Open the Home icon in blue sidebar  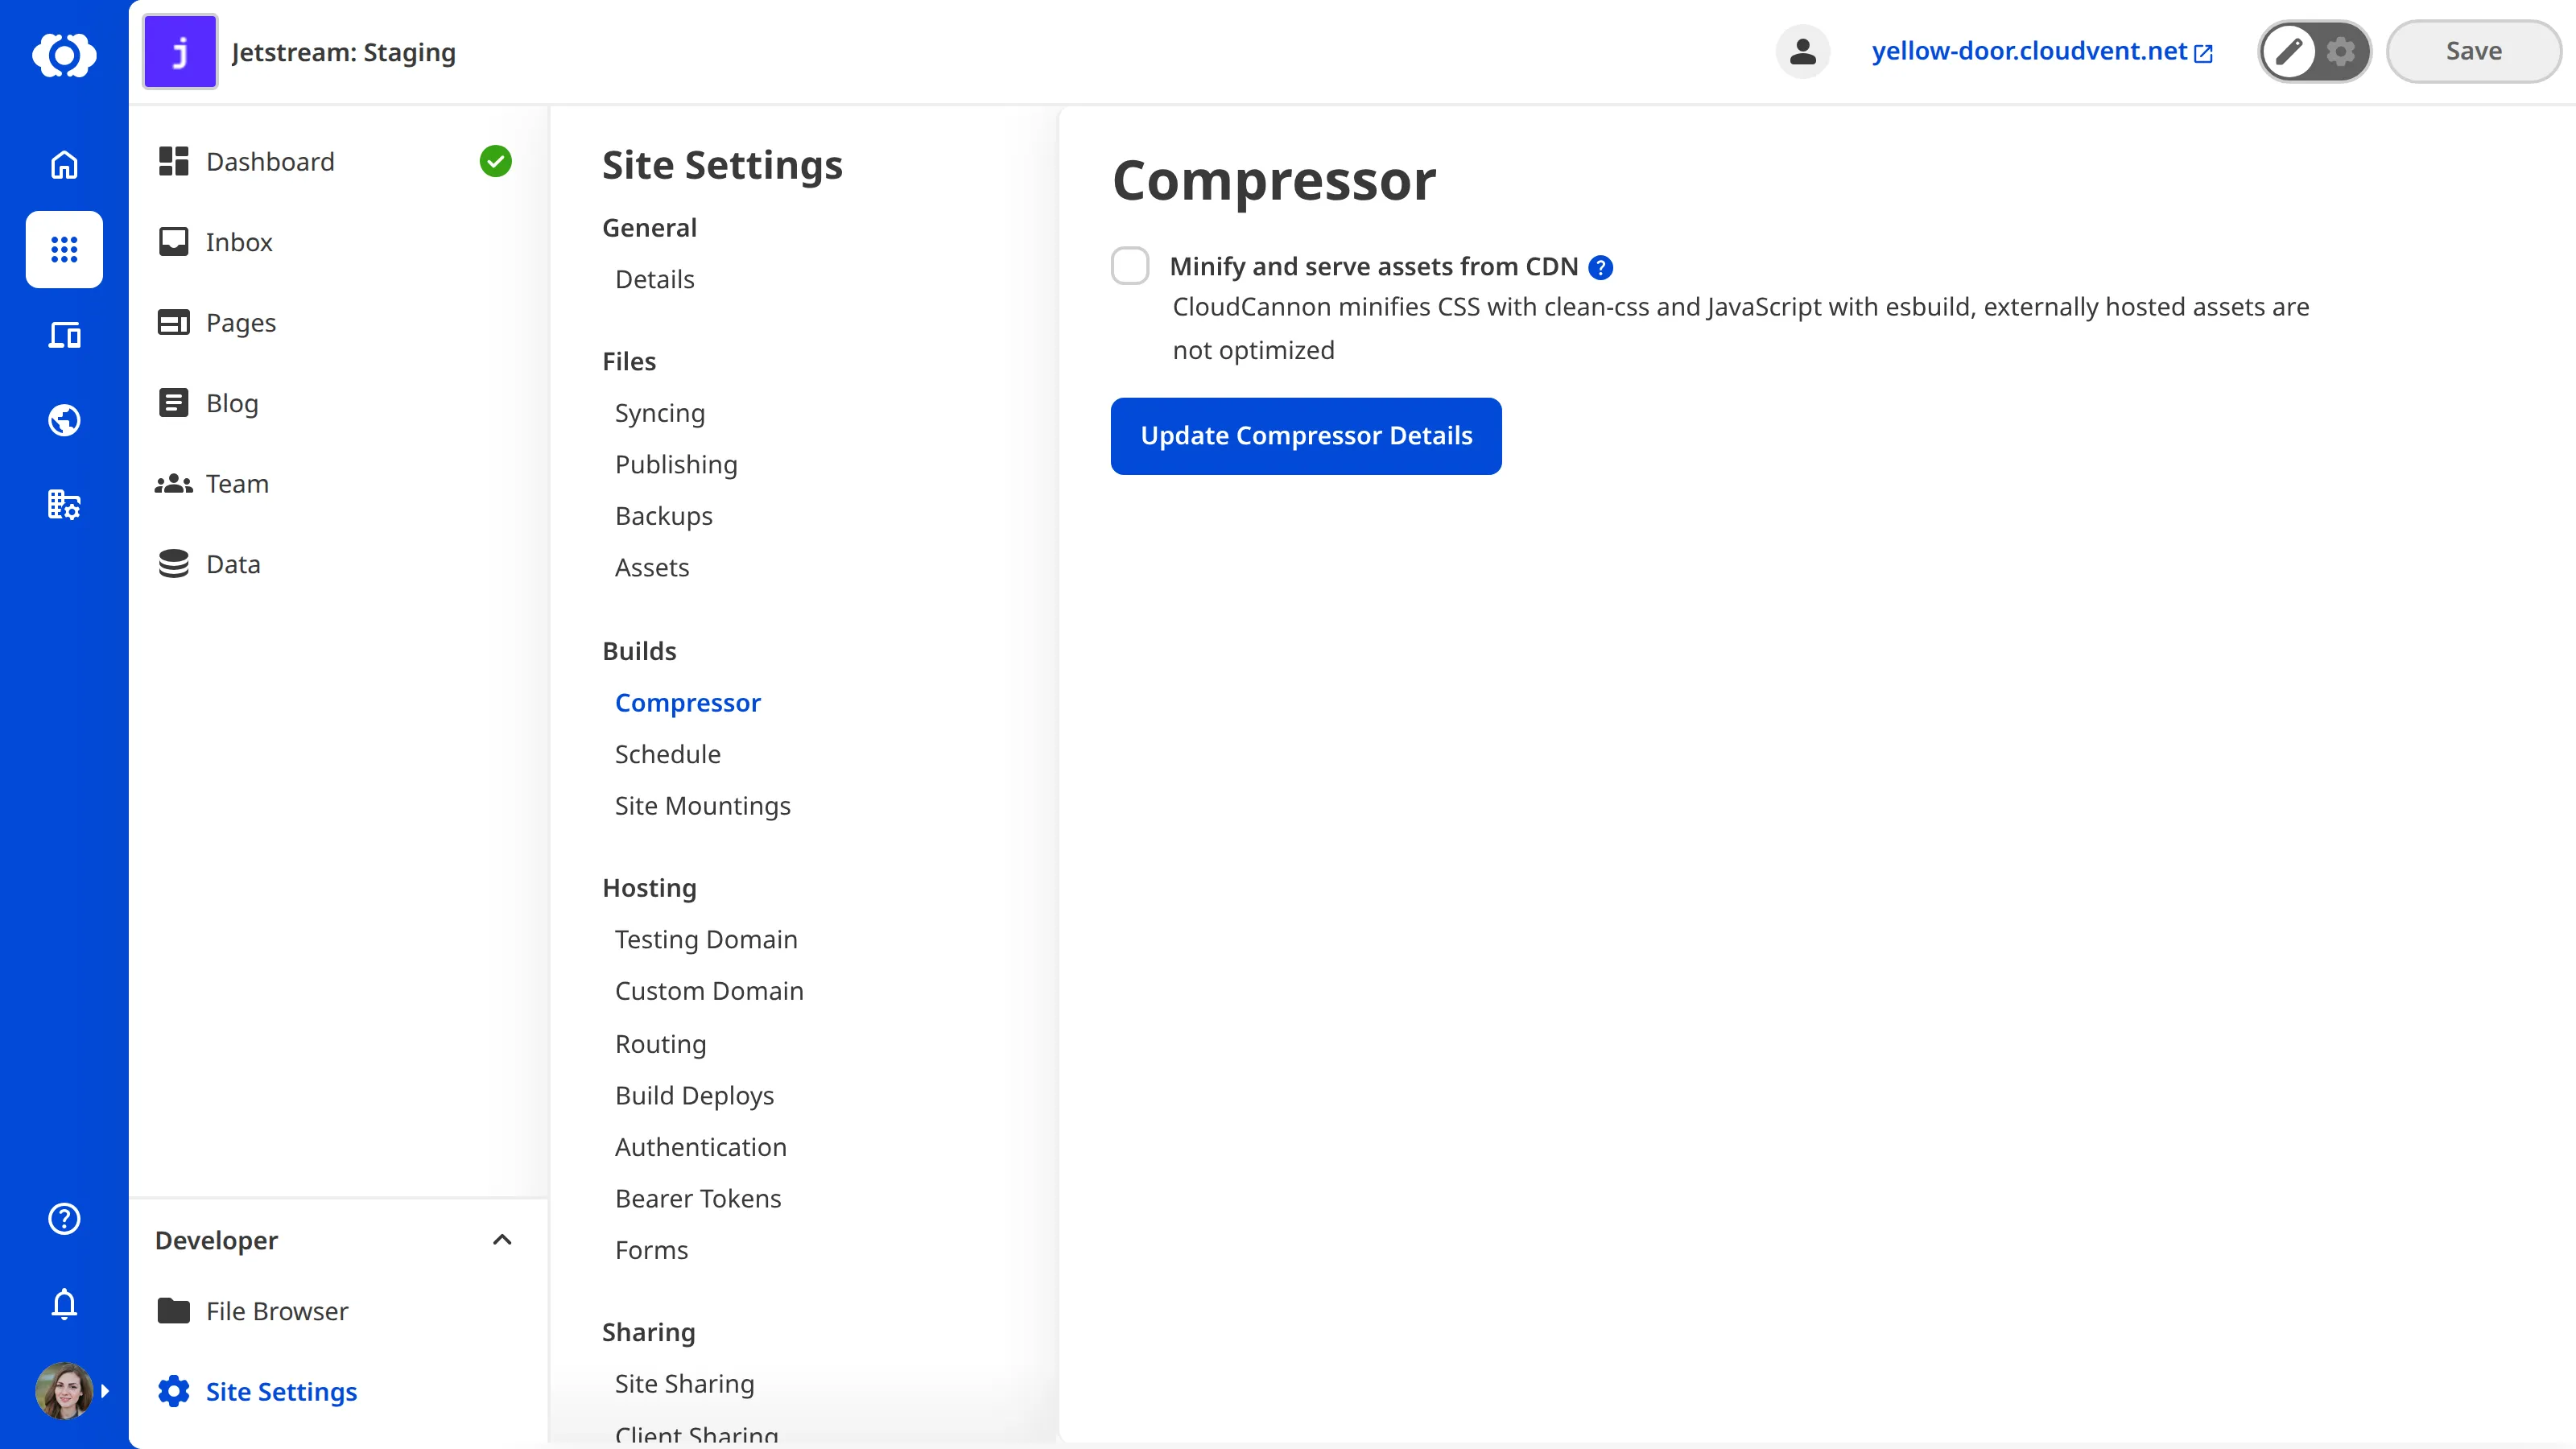click(64, 164)
